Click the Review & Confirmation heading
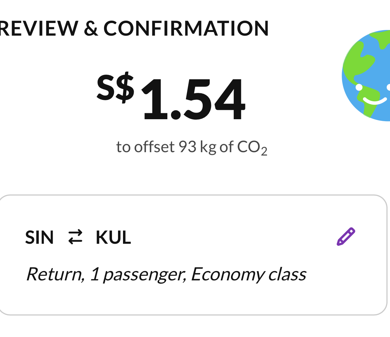The height and width of the screenshot is (337, 390). pyautogui.click(x=133, y=28)
